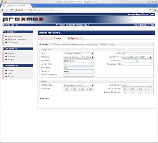Bookmark this page with the star icon
Viewport: 158px width, 143px height.
click(150, 10)
